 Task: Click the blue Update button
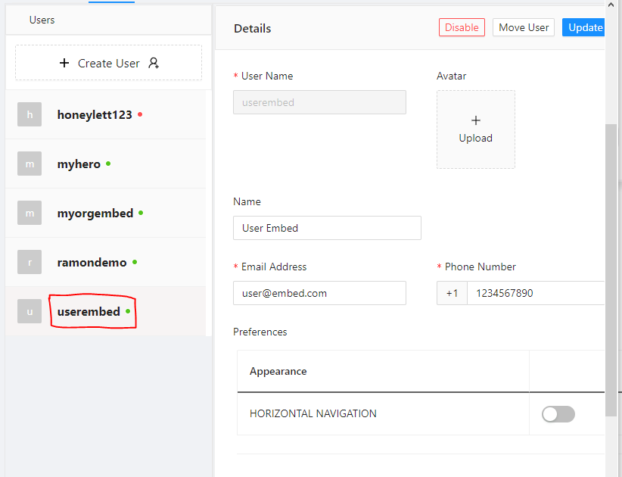pyautogui.click(x=585, y=27)
